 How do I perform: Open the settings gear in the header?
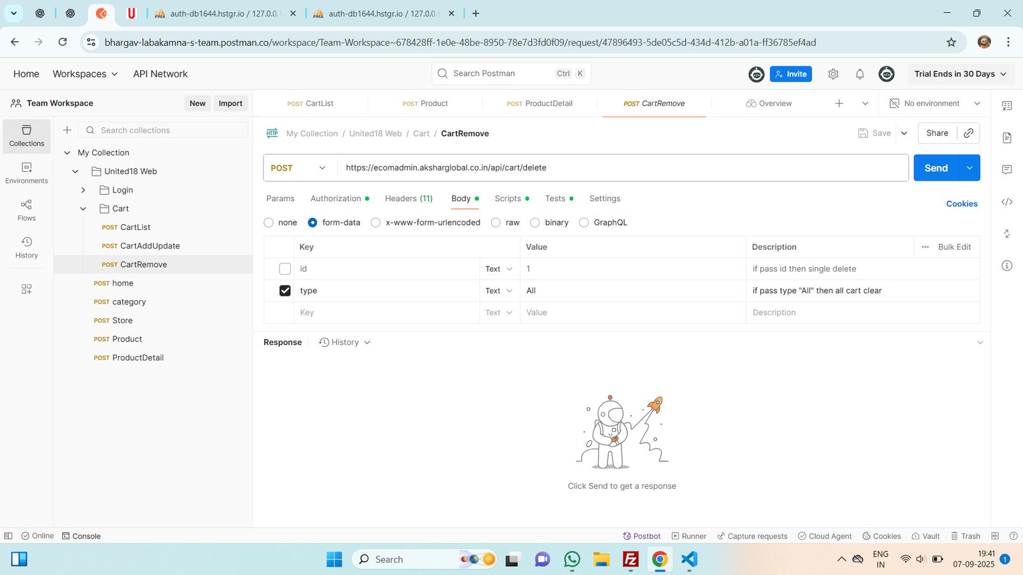[833, 74]
